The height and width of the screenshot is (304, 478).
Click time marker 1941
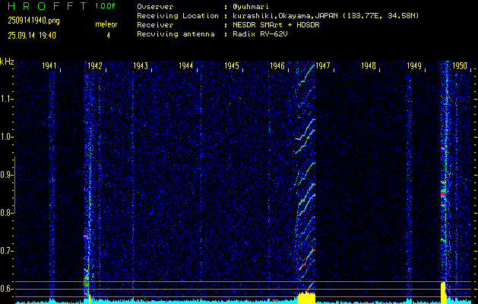point(49,65)
